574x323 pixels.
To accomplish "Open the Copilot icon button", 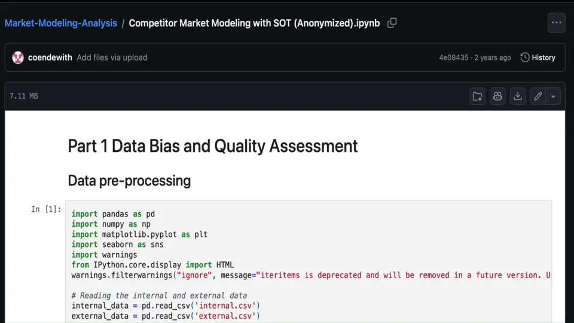I will [497, 96].
